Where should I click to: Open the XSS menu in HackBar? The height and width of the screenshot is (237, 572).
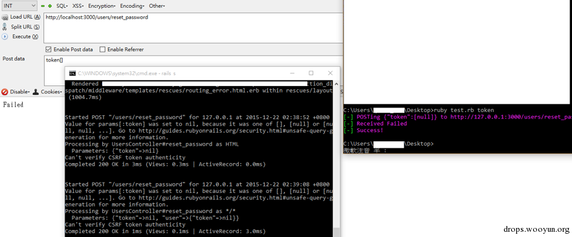(78, 6)
